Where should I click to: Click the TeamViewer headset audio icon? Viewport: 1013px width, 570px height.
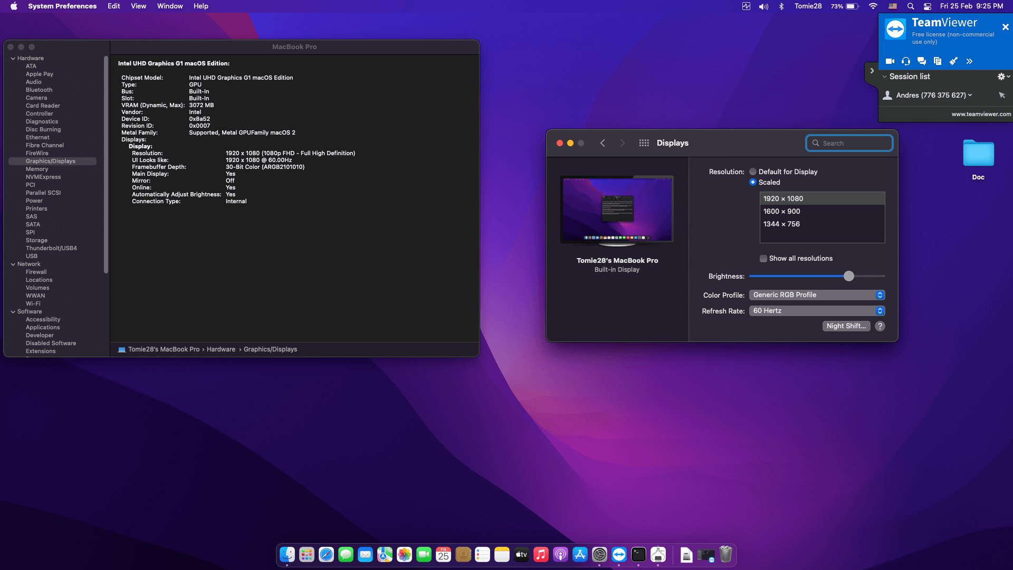[x=906, y=61]
